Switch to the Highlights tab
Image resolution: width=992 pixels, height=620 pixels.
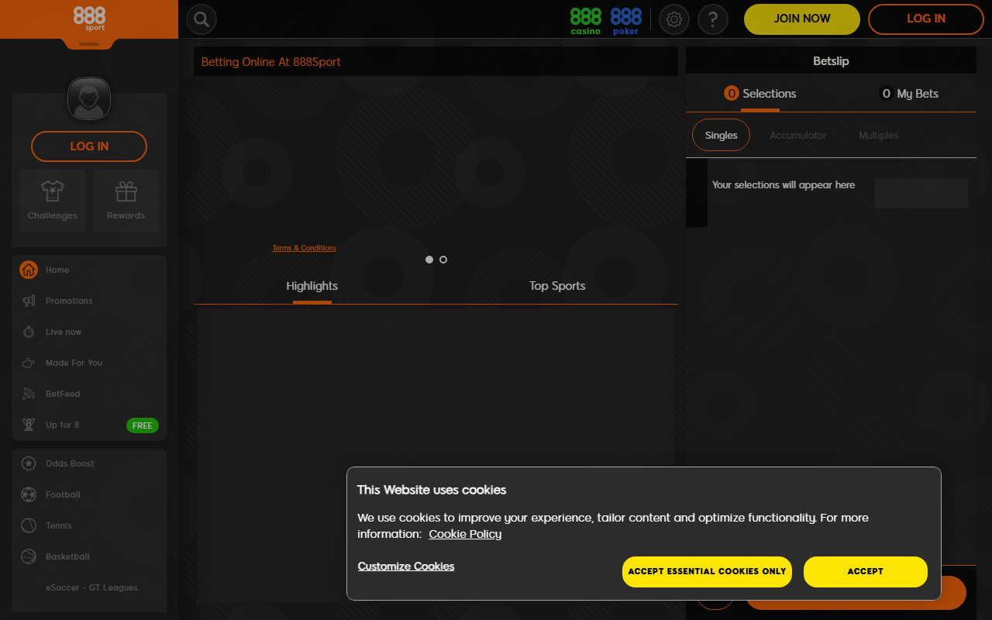pos(312,286)
